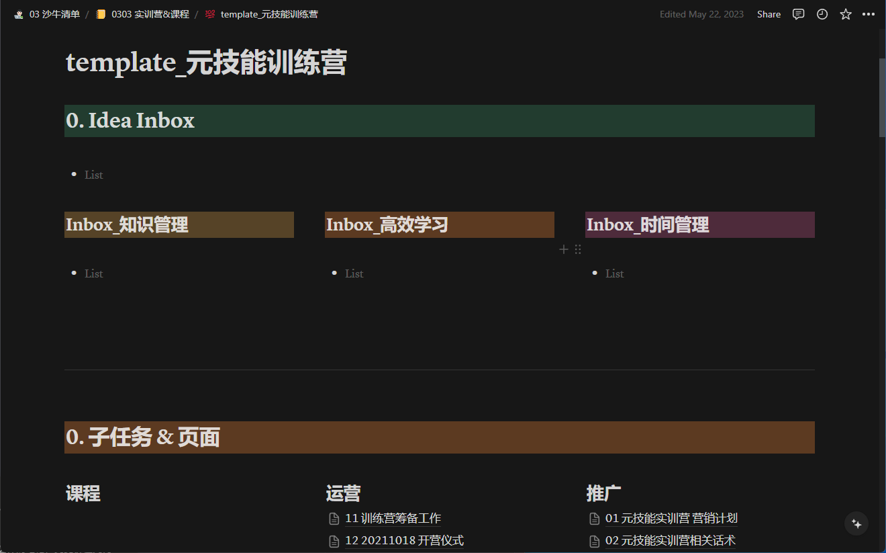
Task: Open page updates history clock icon
Action: pyautogui.click(x=822, y=14)
